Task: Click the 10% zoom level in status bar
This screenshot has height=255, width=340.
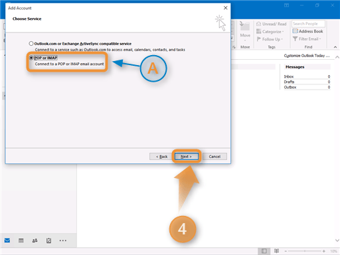Action: pyautogui.click(x=333, y=251)
